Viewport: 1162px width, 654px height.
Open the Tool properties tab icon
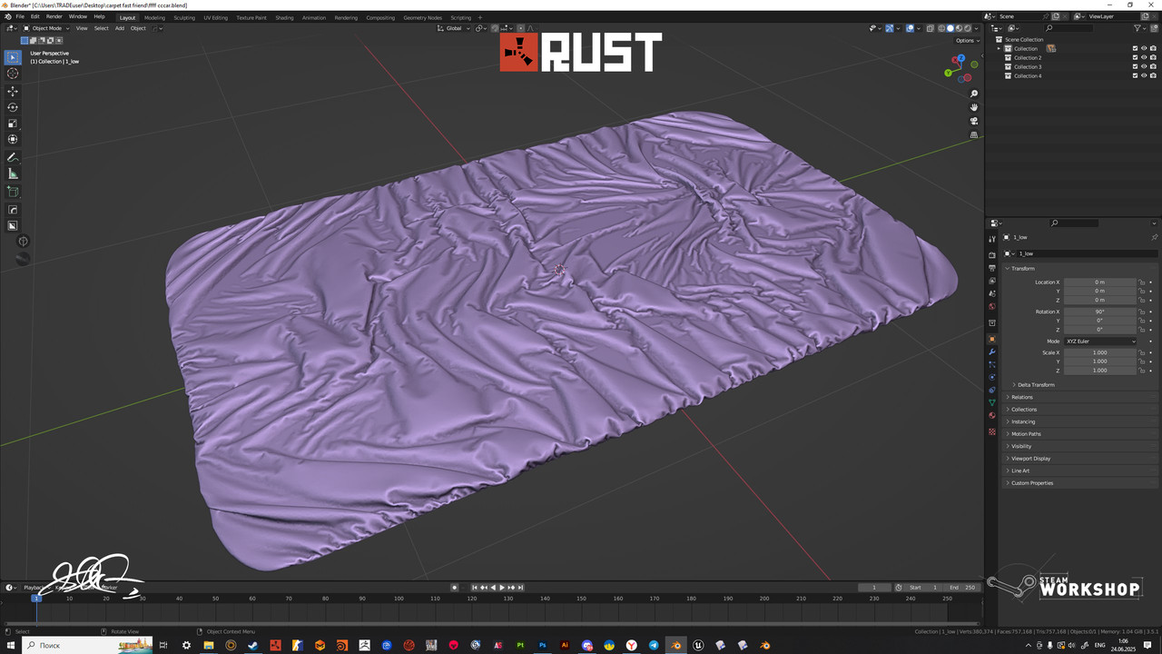coord(992,238)
